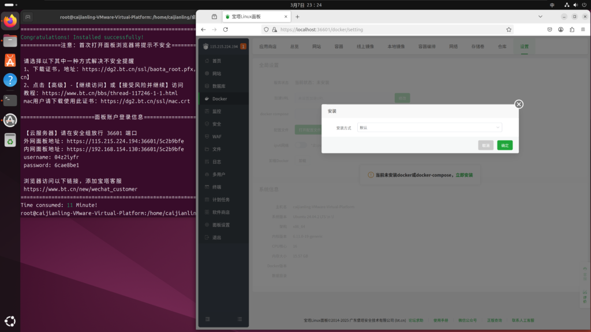Screen dimensions: 591x332
Task: Switch to the 仓库 tab
Action: 502,46
